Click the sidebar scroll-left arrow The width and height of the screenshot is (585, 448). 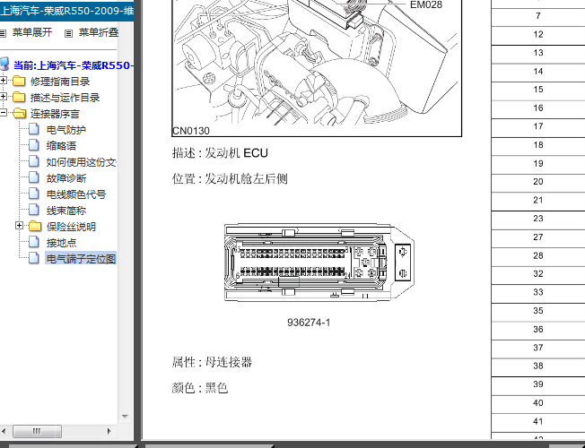pos(4,431)
